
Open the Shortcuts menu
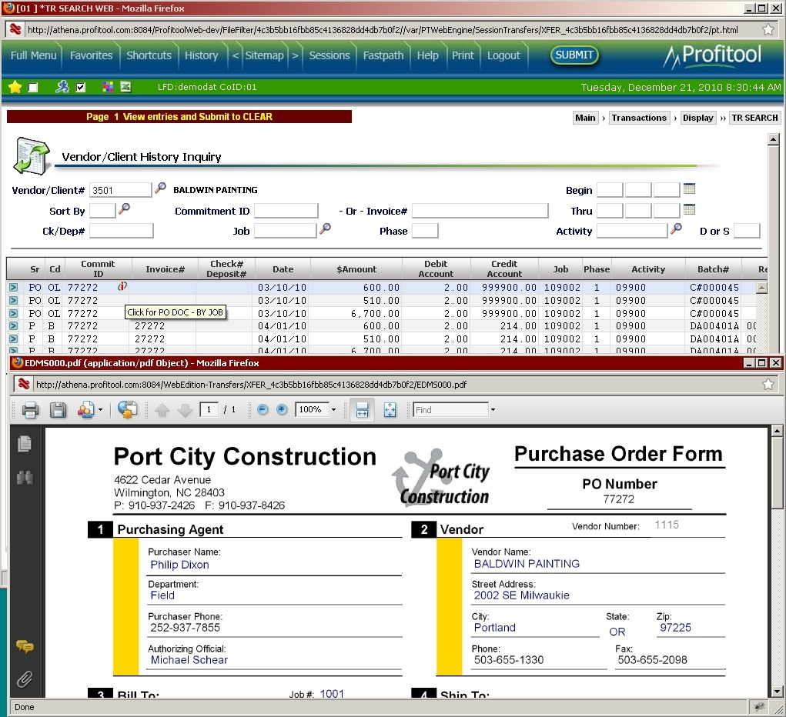(149, 55)
